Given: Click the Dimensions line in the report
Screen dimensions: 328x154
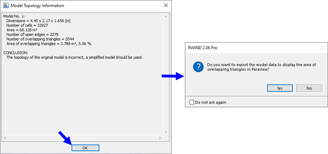Looking at the screenshot, I should 38,21.
